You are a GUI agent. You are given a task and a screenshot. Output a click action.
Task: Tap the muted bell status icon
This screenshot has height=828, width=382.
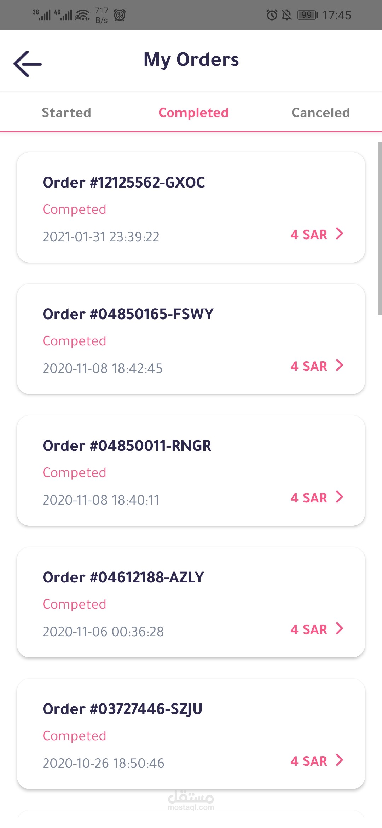click(x=286, y=15)
